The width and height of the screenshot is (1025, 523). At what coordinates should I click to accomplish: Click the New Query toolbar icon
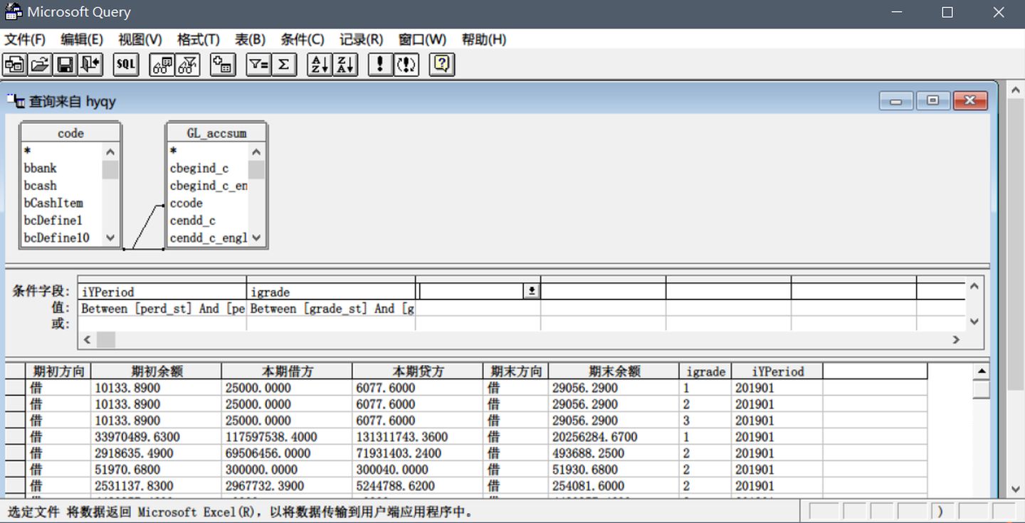14,65
